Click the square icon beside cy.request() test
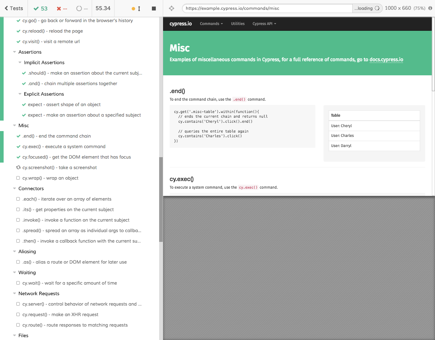 click(18, 315)
